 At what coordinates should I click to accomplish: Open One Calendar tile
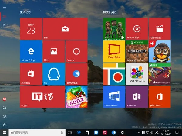click(114, 97)
